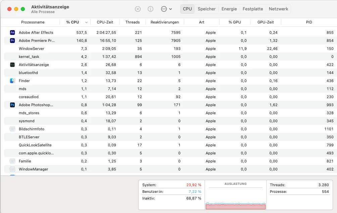Select the BTLEServer process name
This screenshot has height=213, width=337.
pos(29,137)
